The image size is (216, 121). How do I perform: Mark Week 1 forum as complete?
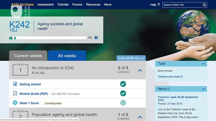pyautogui.click(x=123, y=103)
